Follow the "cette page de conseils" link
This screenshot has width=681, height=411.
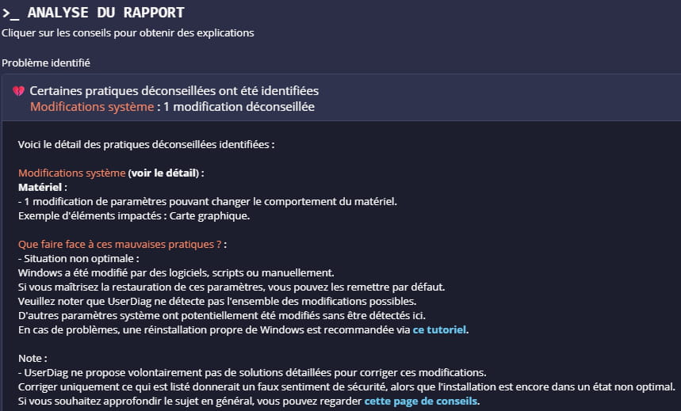(x=421, y=401)
